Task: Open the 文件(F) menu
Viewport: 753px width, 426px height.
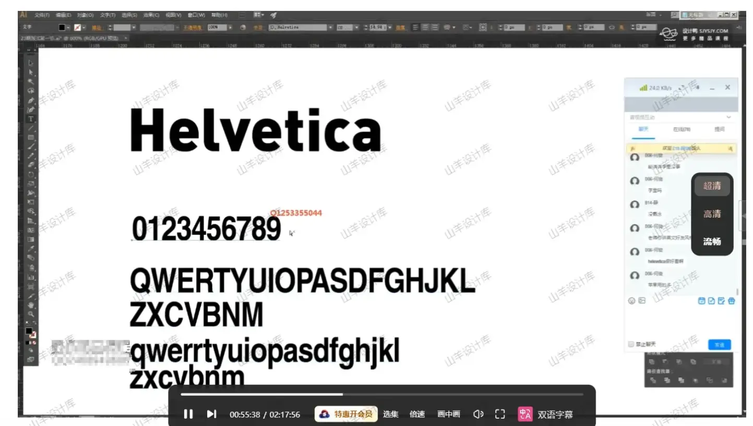Action: [42, 15]
